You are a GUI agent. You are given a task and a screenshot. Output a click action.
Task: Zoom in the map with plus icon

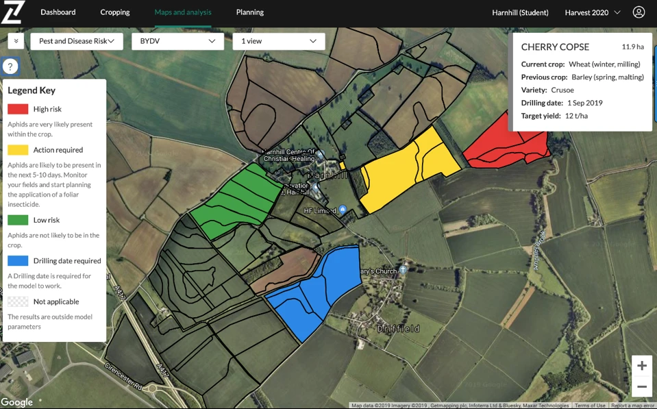point(641,365)
